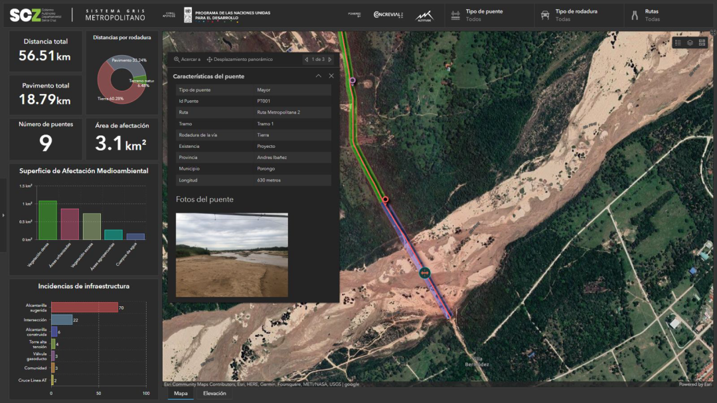Click the Cruce Línea AT bar
The image size is (717, 403).
[52, 380]
